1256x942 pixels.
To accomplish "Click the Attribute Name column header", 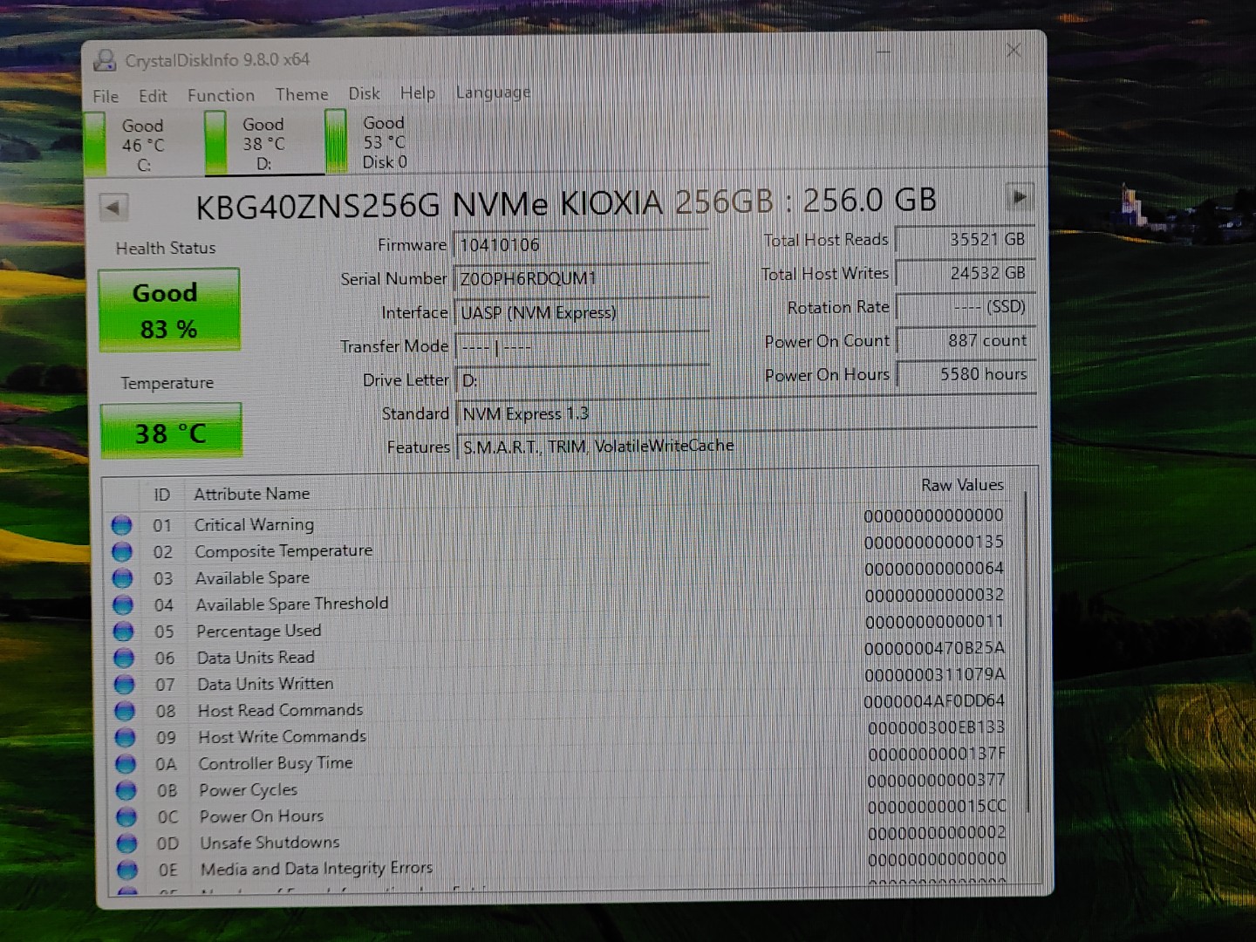I will coord(252,494).
